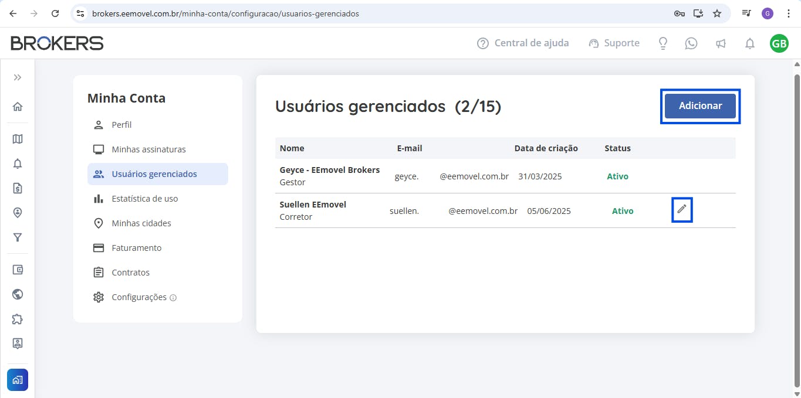This screenshot has height=398, width=801.
Task: Open Suporte link
Action: click(x=614, y=43)
